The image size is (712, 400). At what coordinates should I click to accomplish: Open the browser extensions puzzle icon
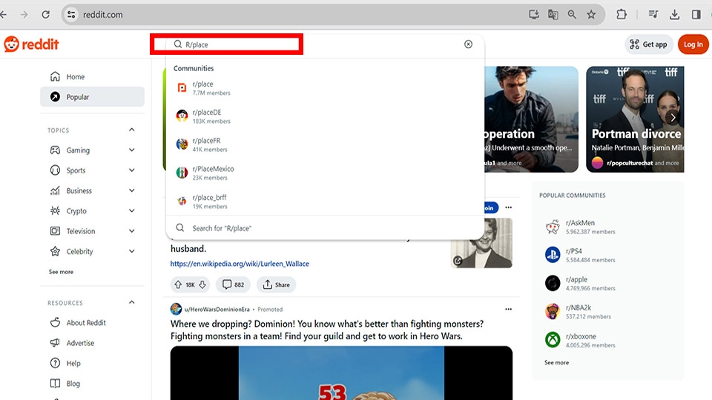622,15
